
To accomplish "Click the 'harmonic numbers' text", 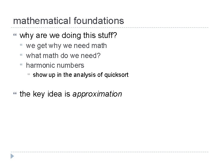I will click(55, 65).
